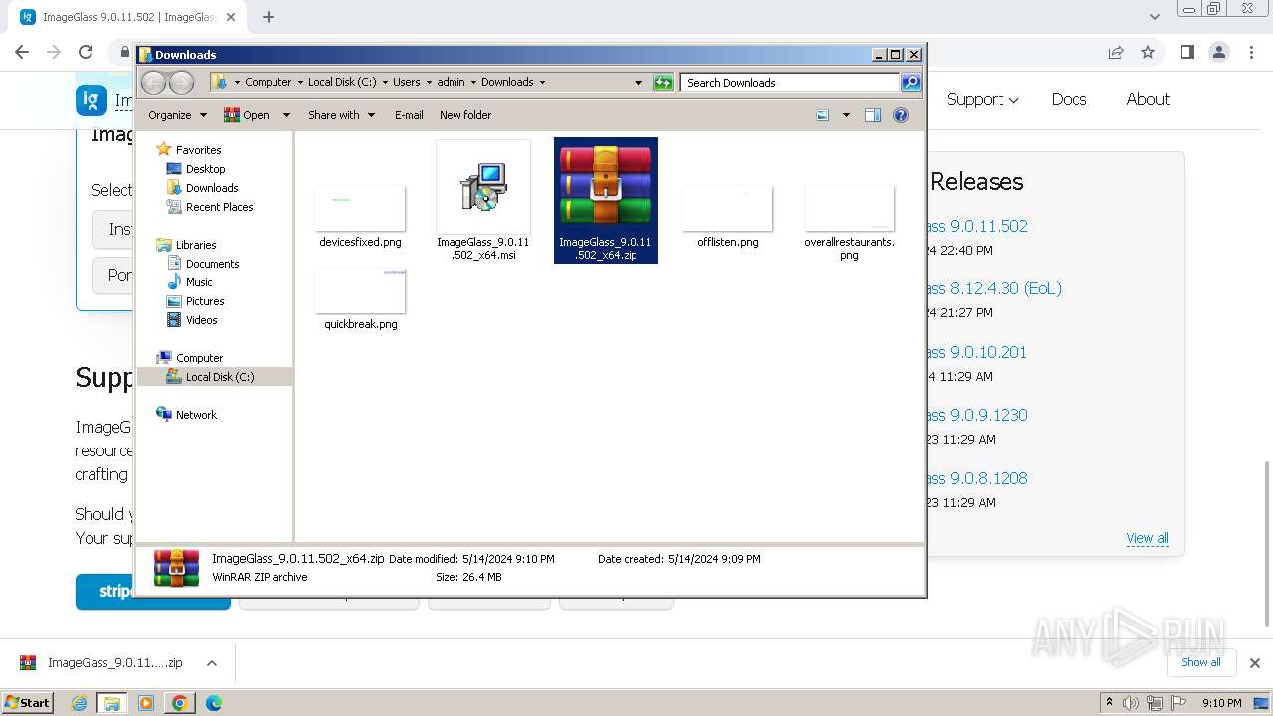Click the volume icon in system tray

[1131, 703]
